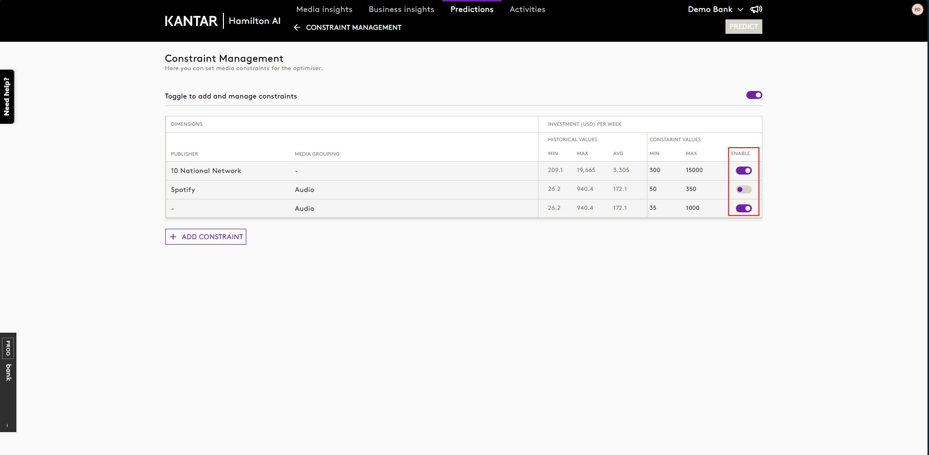Viewport: 929px width, 455px height.
Task: Click the PROD environment badge in sidebar
Action: coord(8,349)
